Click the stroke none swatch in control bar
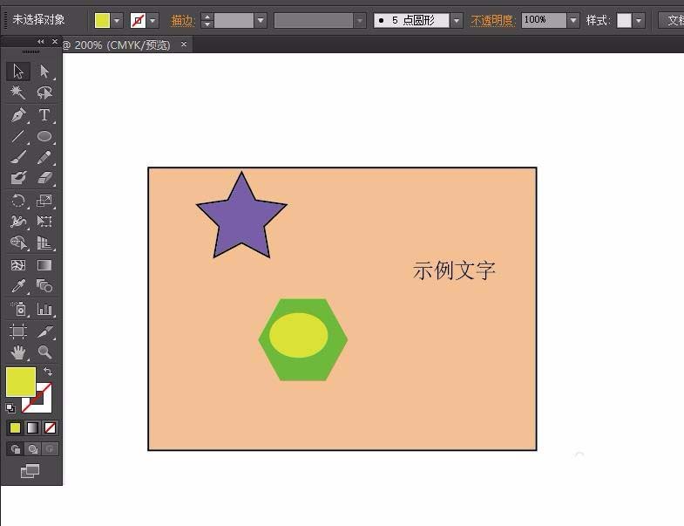This screenshot has height=526, width=684. coord(139,21)
